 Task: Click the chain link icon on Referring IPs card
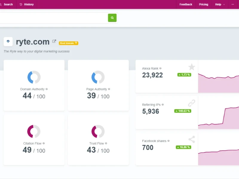pyautogui.click(x=191, y=103)
